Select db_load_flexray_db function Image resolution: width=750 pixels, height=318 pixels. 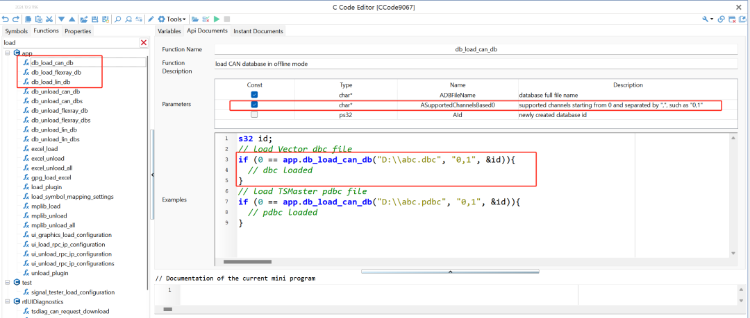(x=56, y=73)
